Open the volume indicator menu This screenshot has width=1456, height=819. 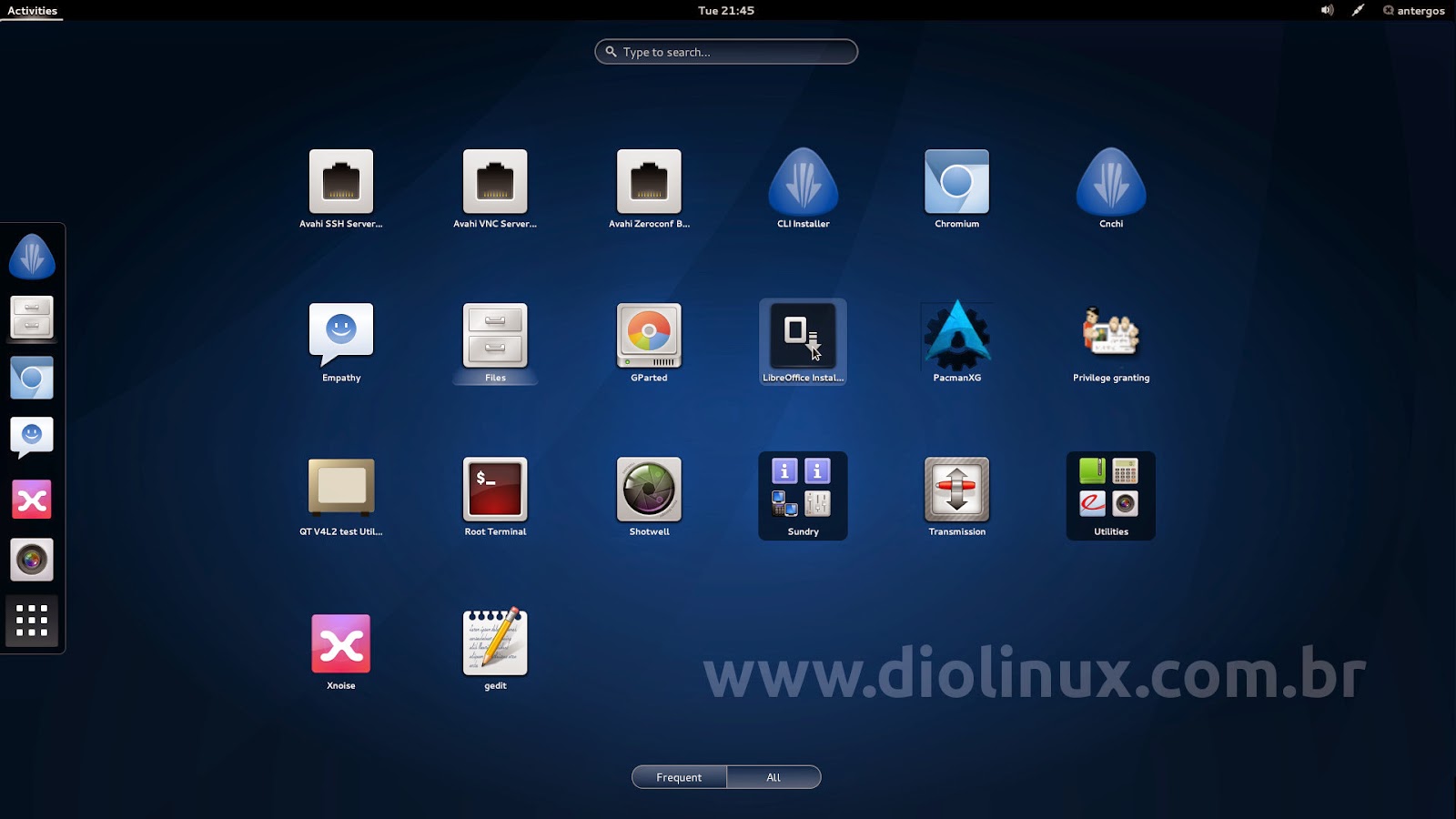coord(1328,10)
